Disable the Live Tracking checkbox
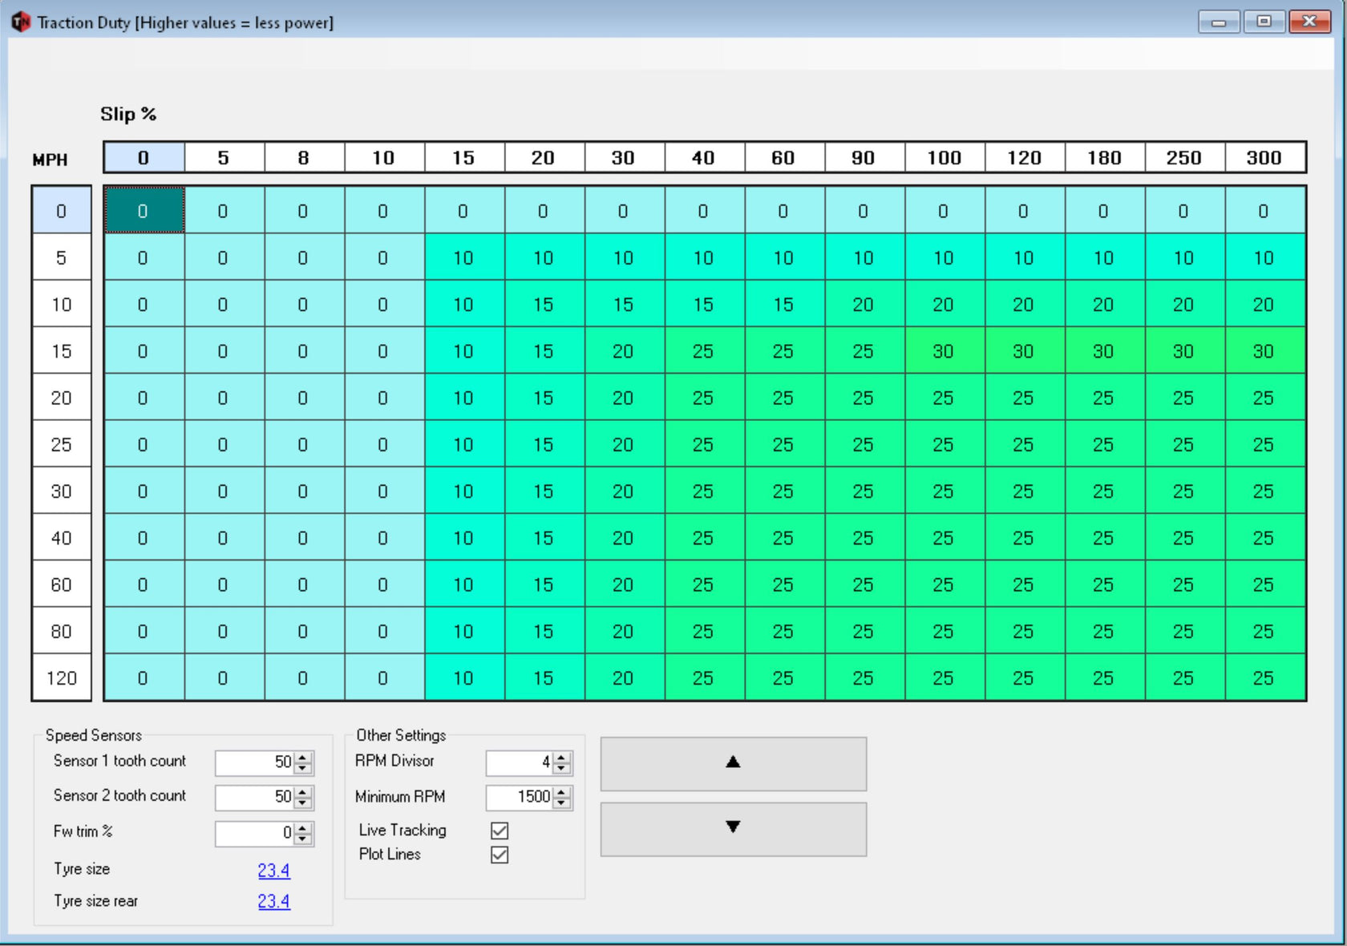Image resolution: width=1347 pixels, height=946 pixels. click(500, 831)
